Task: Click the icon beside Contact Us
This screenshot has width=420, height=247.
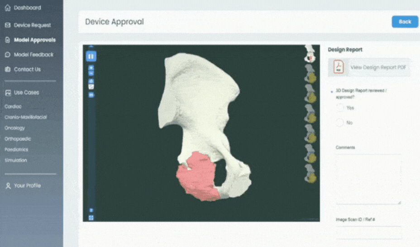Action: pyautogui.click(x=8, y=69)
